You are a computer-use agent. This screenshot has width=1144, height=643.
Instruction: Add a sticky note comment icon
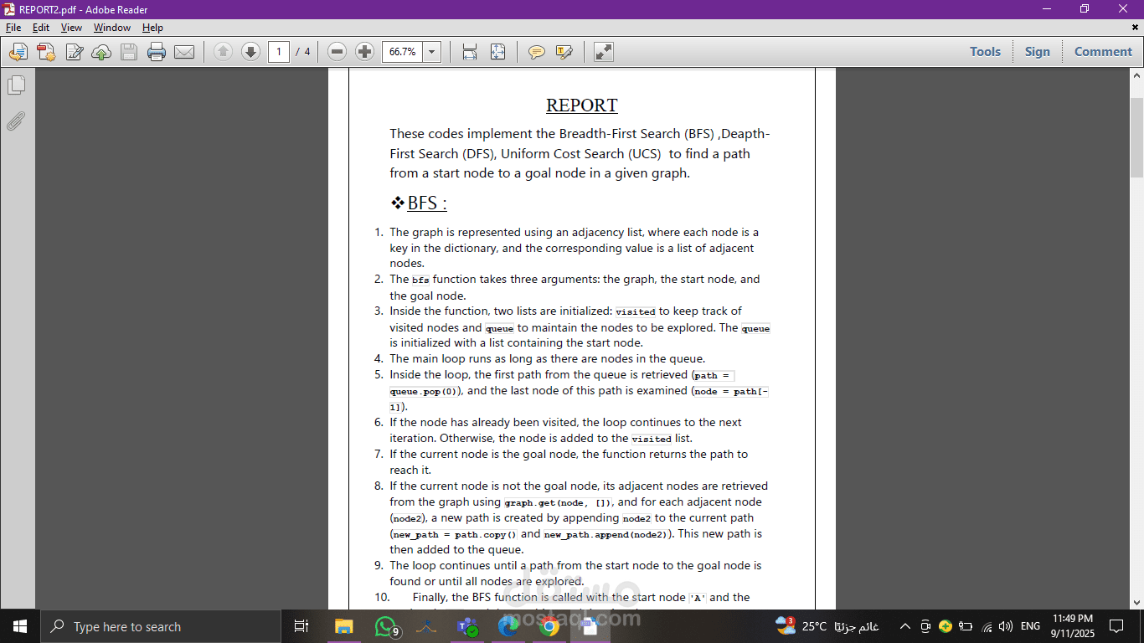click(537, 52)
